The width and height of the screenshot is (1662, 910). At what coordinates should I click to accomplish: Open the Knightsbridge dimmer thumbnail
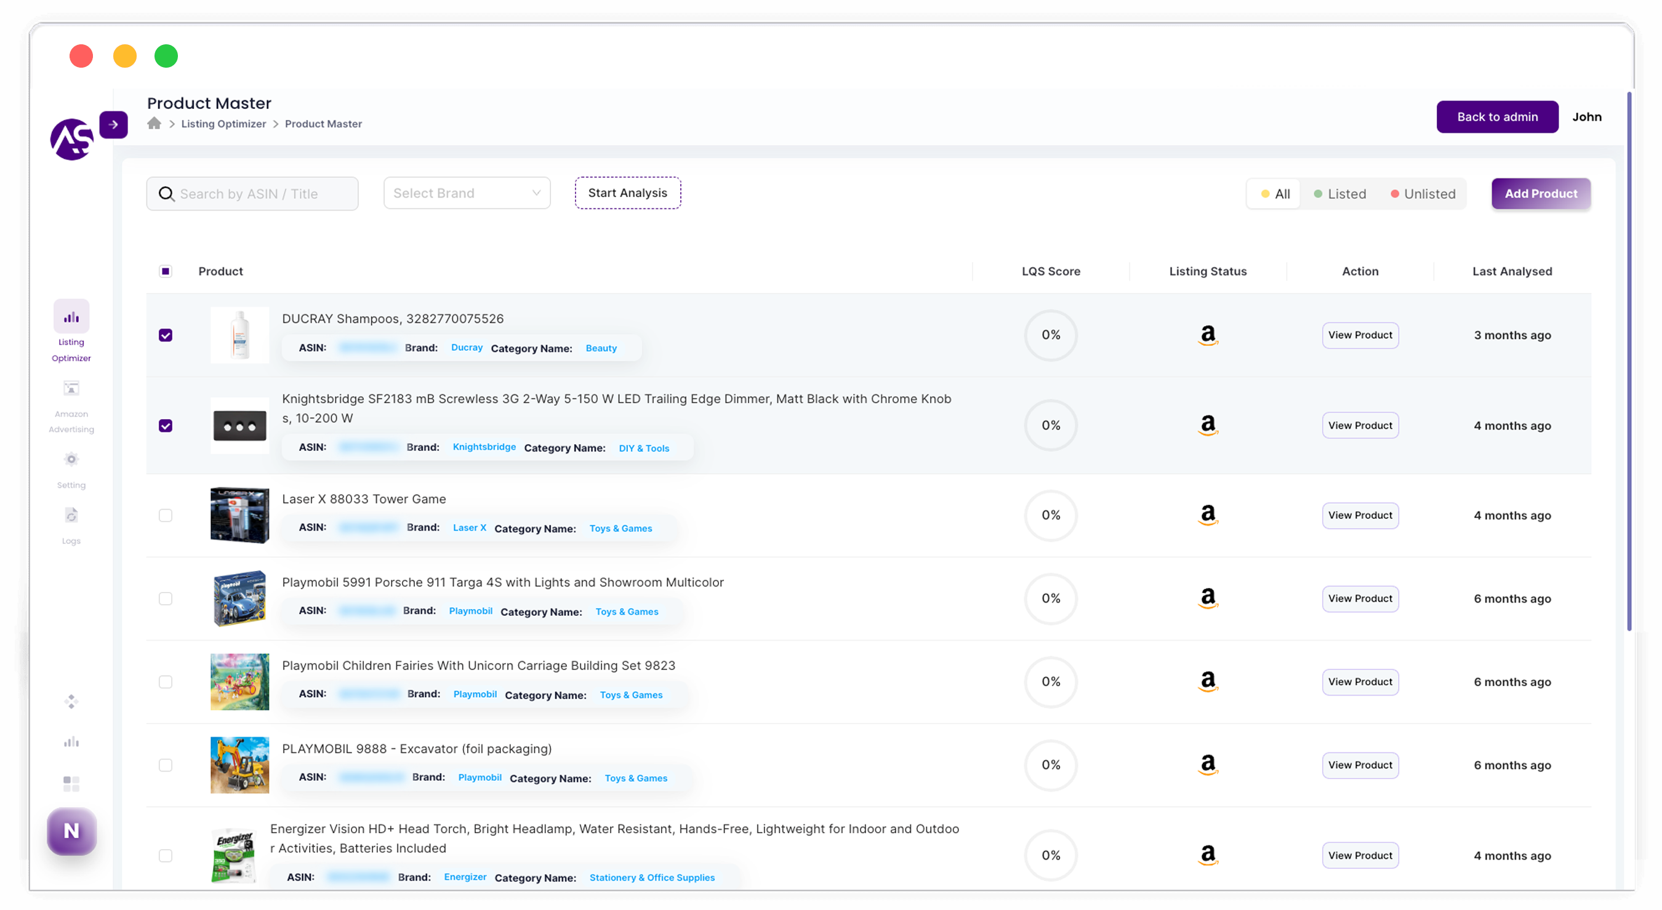pos(239,426)
